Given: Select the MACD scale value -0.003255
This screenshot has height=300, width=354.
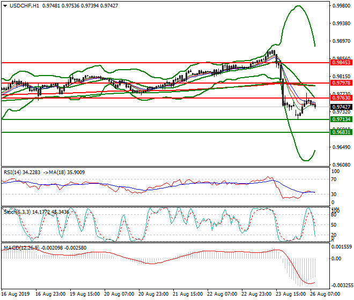Looking at the screenshot, I should tap(341, 286).
